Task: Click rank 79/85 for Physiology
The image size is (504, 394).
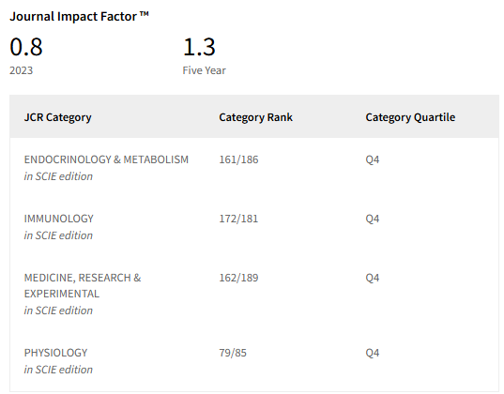Action: (233, 353)
